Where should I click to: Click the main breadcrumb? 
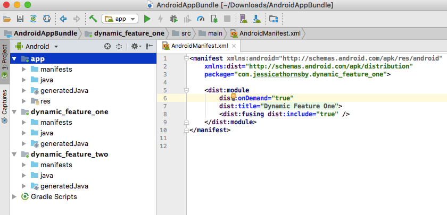pos(210,33)
